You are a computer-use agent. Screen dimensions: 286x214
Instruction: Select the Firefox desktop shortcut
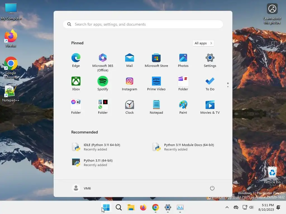pyautogui.click(x=11, y=38)
